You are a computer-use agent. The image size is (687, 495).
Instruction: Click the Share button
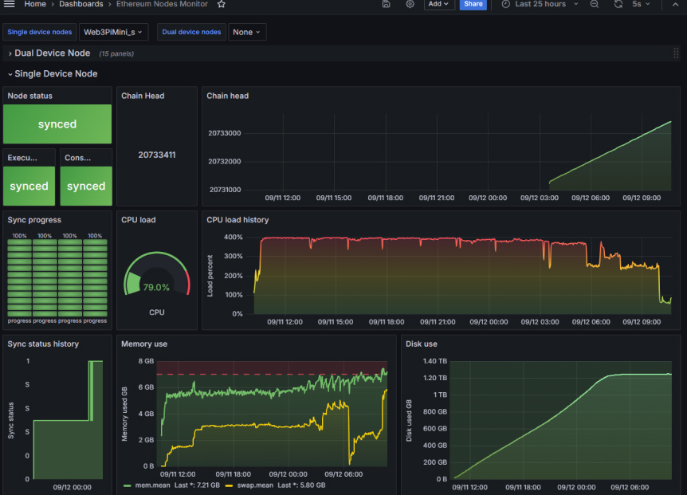point(473,5)
